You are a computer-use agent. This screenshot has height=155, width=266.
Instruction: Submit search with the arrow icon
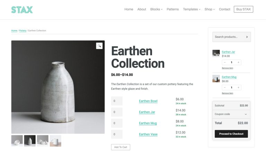point(247,37)
